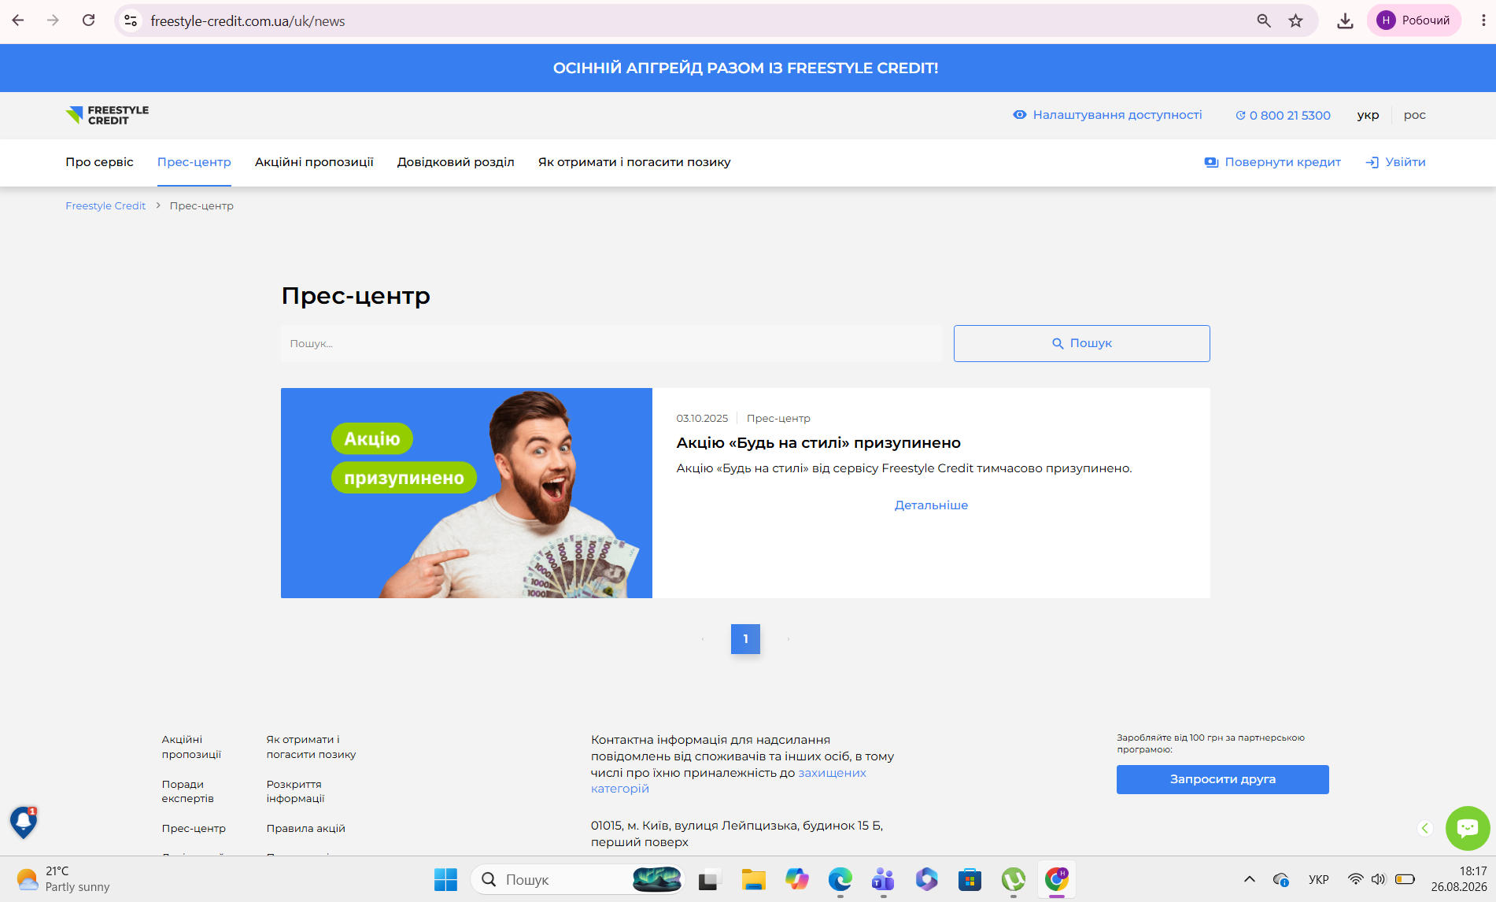This screenshot has width=1496, height=902.
Task: Open Як отримати і погасити позику menu
Action: 634,162
